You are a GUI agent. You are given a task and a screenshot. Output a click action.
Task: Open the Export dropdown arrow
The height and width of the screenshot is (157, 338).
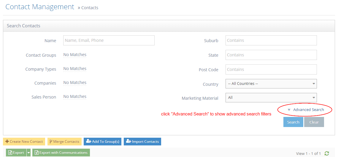29,153
